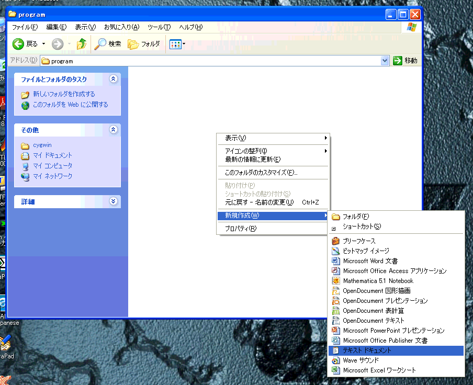
Task: Click the Views grid icon
Action: click(175, 44)
